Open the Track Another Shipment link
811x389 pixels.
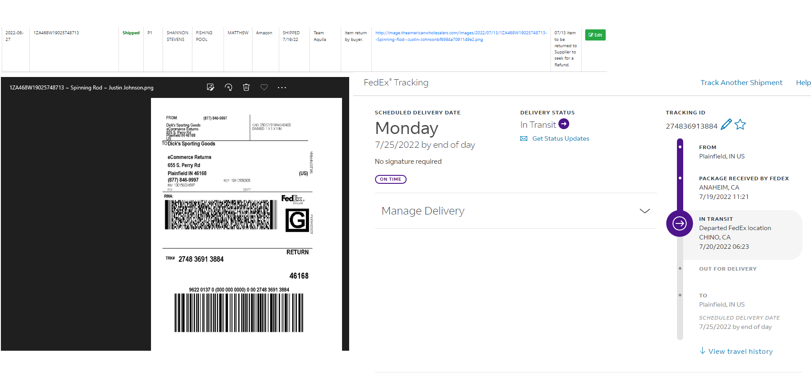pos(741,82)
